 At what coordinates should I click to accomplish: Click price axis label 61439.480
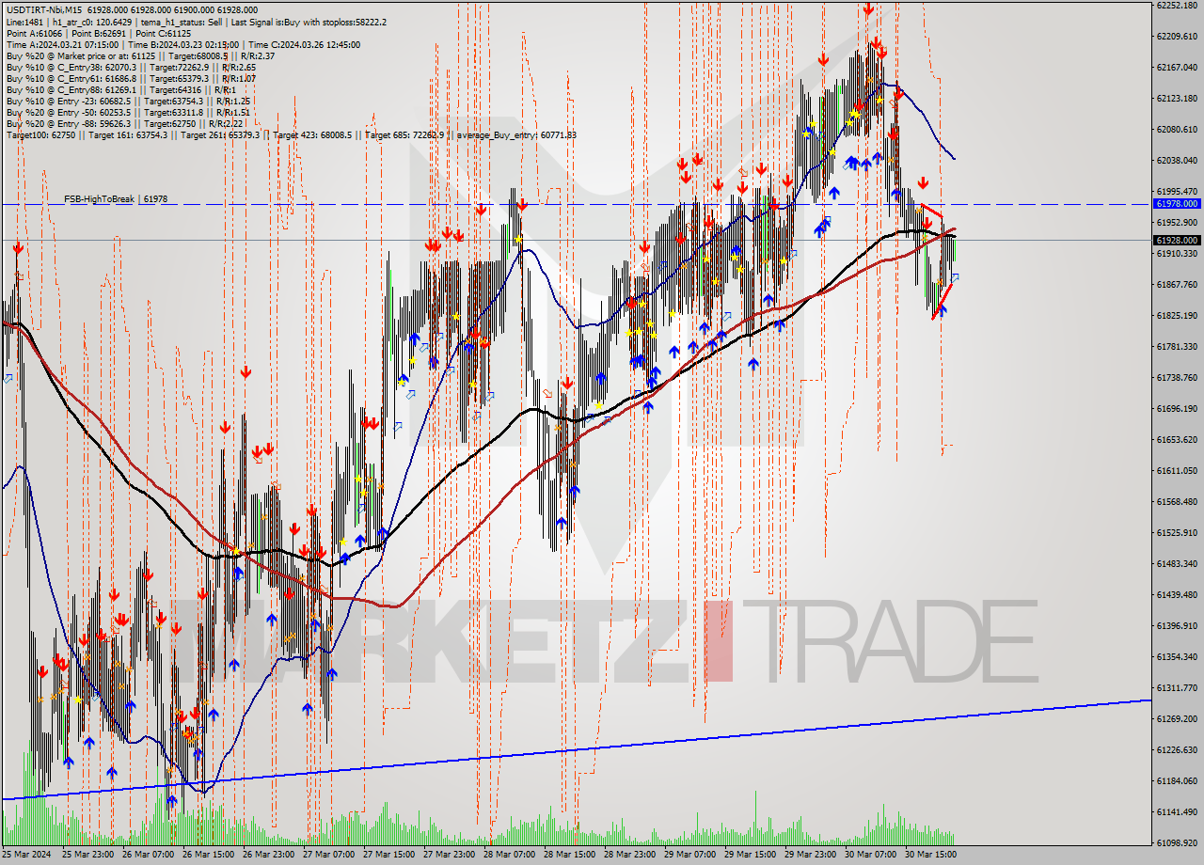tap(1177, 594)
